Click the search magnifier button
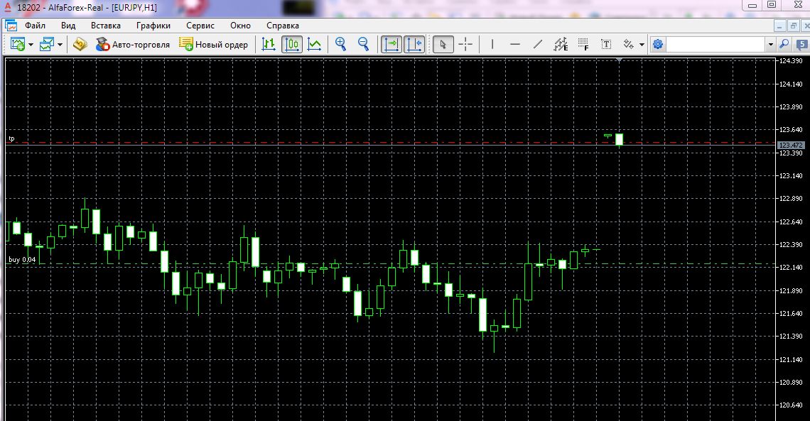 [784, 44]
